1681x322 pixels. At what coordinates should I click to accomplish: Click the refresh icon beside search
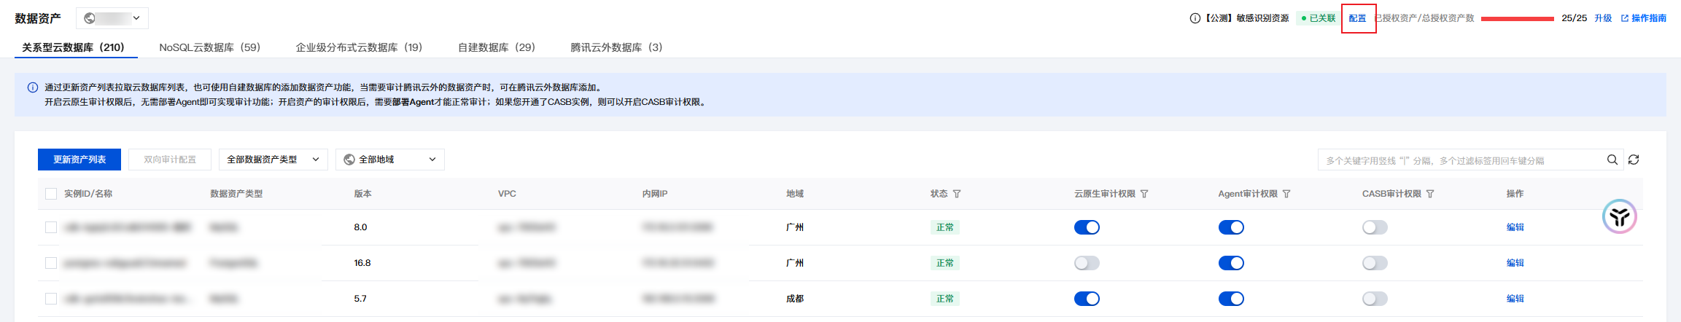pyautogui.click(x=1634, y=160)
